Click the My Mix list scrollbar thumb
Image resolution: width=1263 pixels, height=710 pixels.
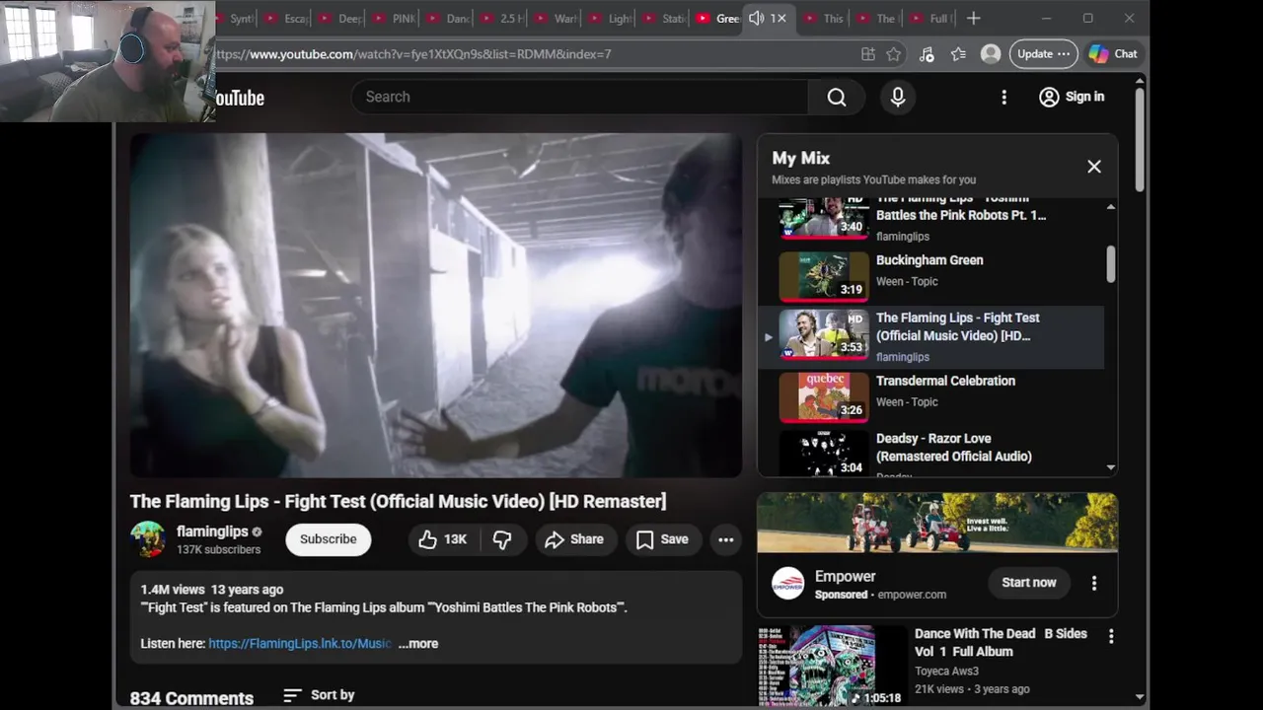coord(1111,263)
